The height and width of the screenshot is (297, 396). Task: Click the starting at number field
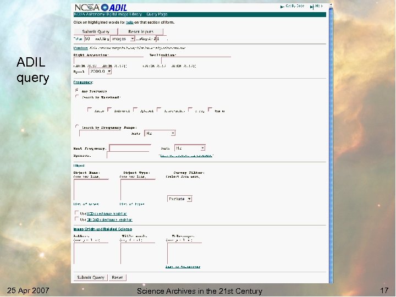click(x=161, y=38)
